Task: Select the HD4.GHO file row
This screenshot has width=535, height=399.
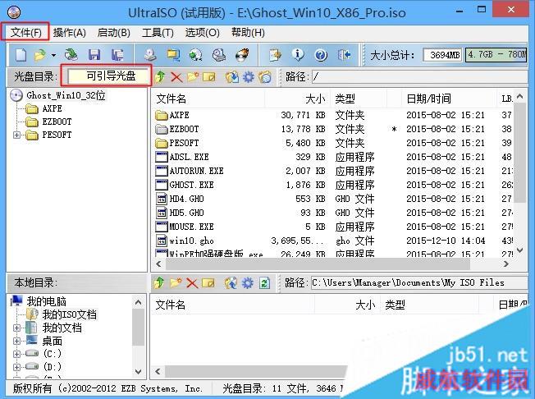Action: coord(332,199)
